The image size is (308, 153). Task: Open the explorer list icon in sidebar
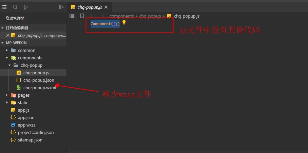[4, 7]
